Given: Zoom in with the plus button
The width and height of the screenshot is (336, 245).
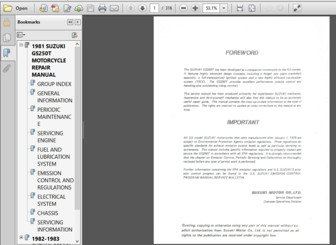Looking at the screenshot, I should (195, 8).
